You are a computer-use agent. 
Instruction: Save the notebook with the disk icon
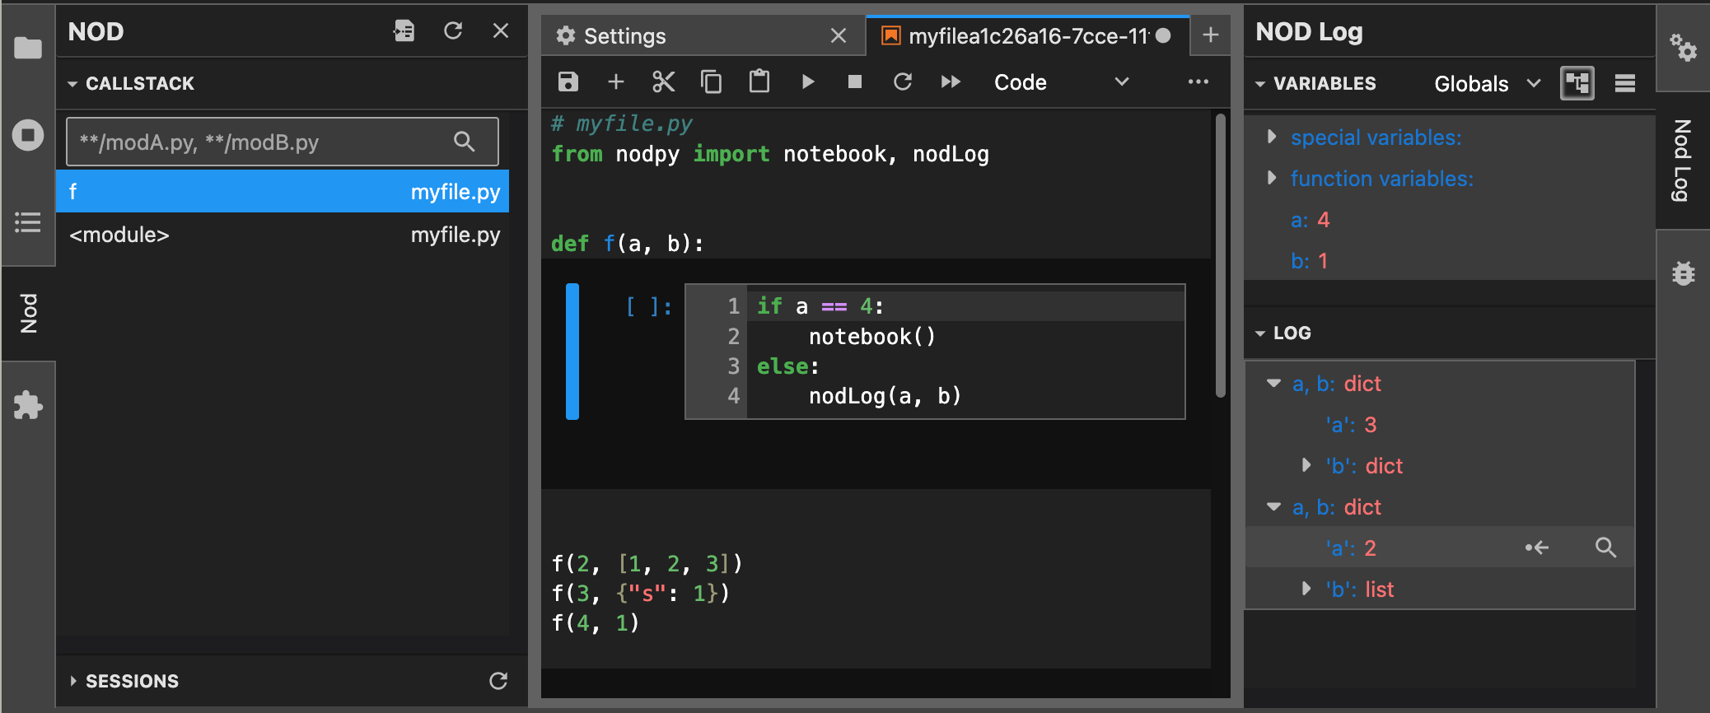coord(568,82)
